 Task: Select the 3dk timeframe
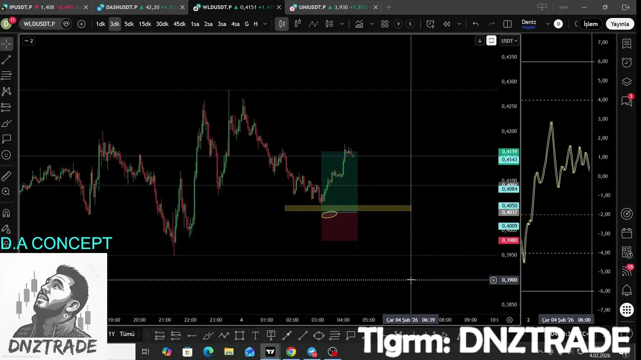(x=115, y=24)
